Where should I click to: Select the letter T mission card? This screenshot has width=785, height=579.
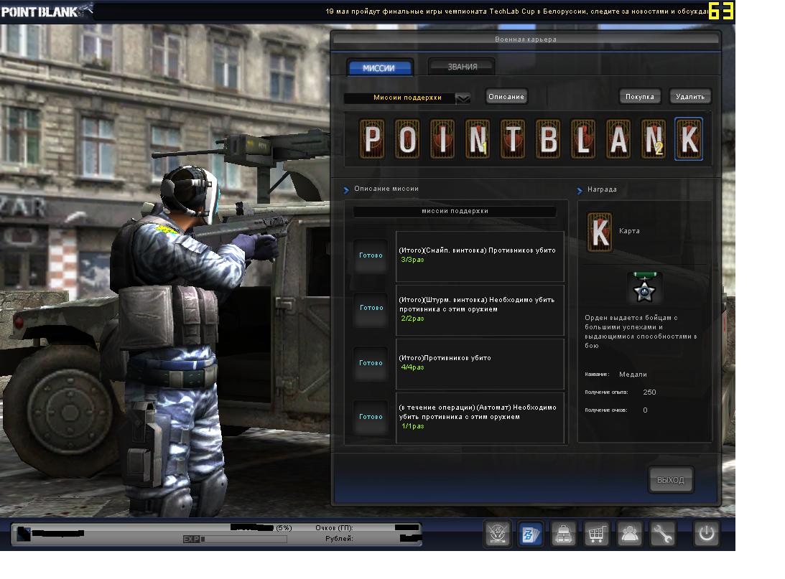(513, 138)
